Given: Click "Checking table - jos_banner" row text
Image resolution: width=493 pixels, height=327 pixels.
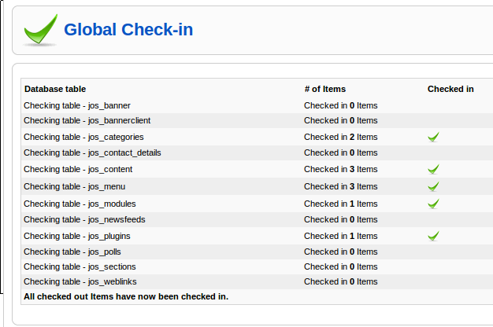Looking at the screenshot, I should coord(77,105).
